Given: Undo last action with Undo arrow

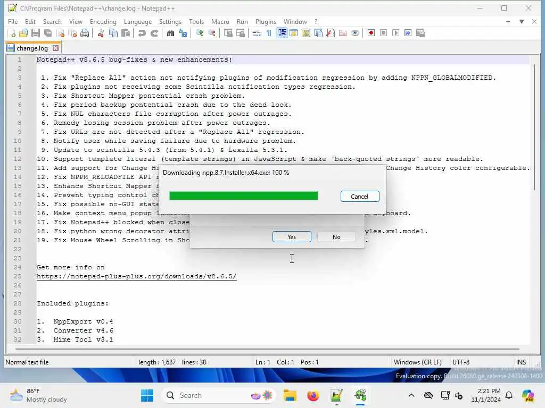Looking at the screenshot, I should (142, 33).
